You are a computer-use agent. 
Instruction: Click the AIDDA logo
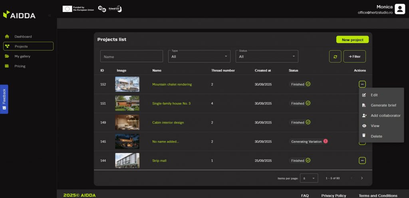click(x=19, y=15)
